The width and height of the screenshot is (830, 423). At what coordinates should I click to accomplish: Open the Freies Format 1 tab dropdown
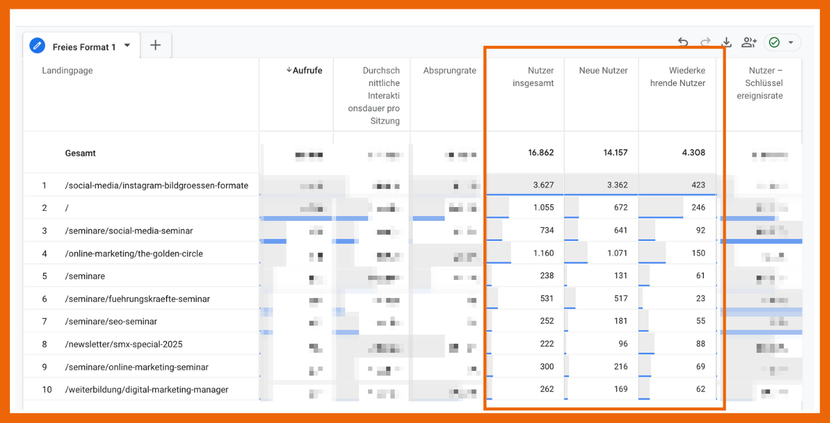(x=127, y=45)
